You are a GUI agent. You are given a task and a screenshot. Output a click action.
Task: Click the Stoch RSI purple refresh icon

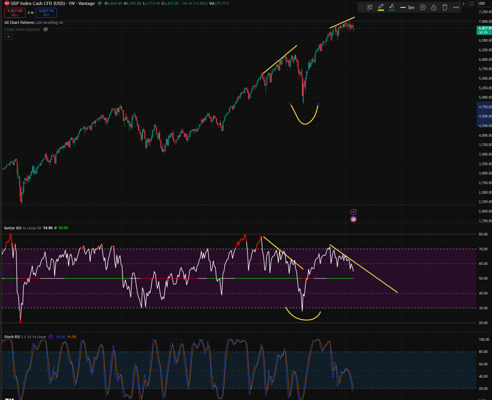[51, 337]
